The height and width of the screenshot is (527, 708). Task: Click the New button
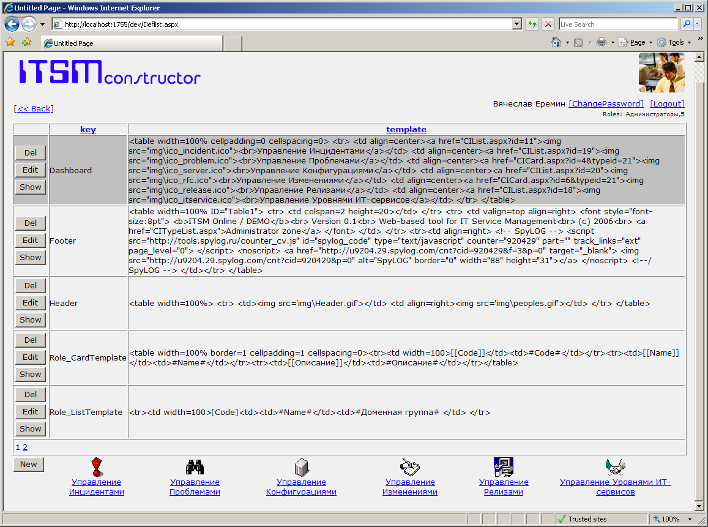click(28, 464)
